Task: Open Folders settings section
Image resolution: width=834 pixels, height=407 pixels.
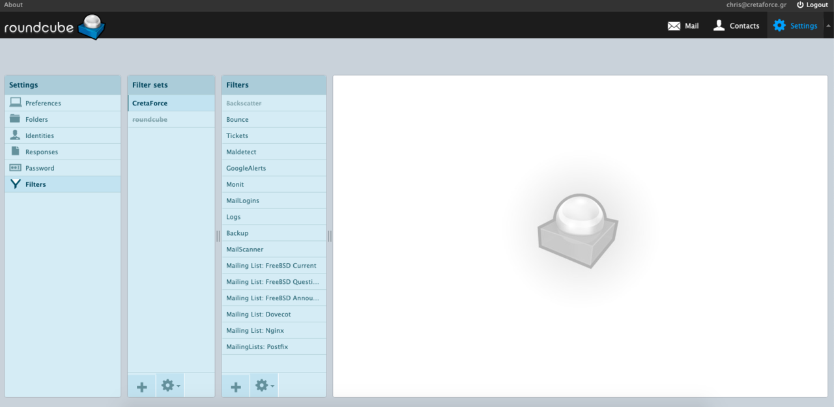Action: 63,119
